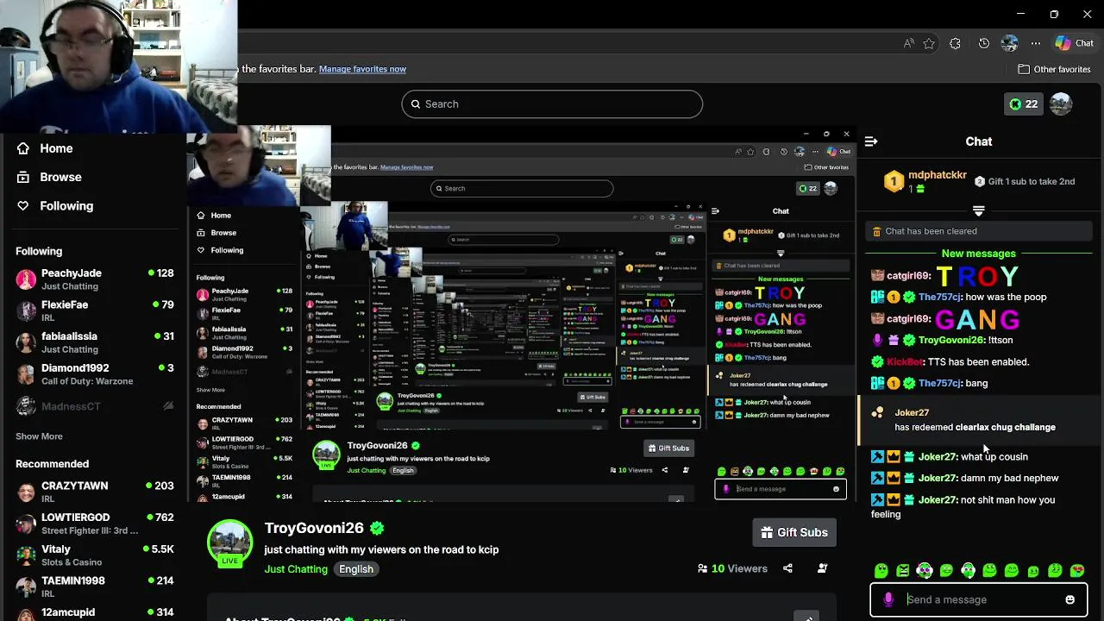Open Vitaly Slots & Casino channel
This screenshot has width=1104, height=621.
click(93, 555)
